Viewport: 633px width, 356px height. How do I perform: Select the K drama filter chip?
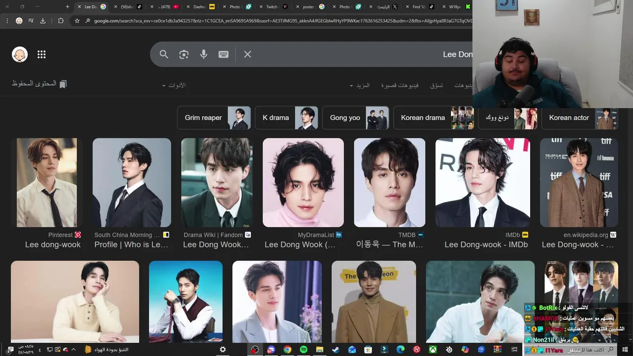point(286,118)
